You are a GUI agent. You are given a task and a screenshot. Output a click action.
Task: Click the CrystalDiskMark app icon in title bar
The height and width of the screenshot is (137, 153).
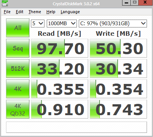[x=5, y=3]
